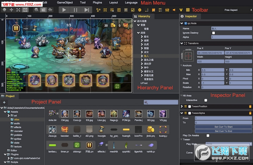Click the list layout create icon
The height and width of the screenshot is (165, 253).
(x=160, y=10)
